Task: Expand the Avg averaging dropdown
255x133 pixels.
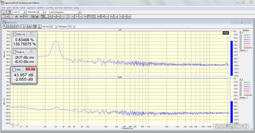Action: 25,12
